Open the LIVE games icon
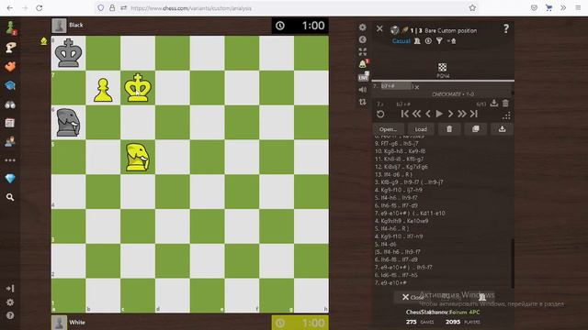Image resolution: width=588 pixels, height=330 pixels. pos(364,77)
